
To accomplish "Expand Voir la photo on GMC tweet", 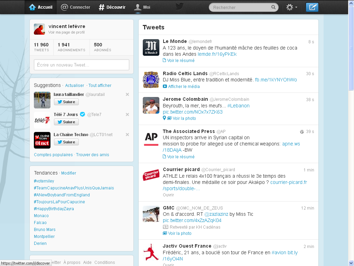I will tap(177, 233).
